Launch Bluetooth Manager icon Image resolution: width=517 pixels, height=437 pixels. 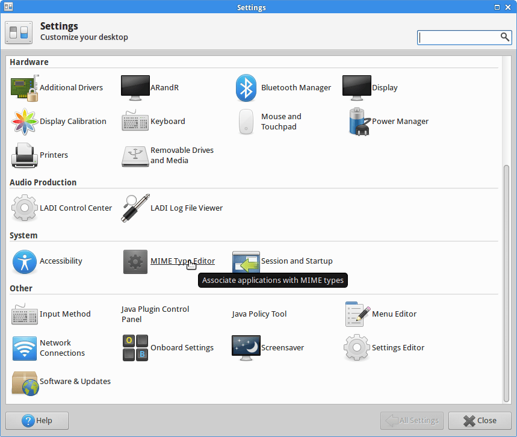246,88
